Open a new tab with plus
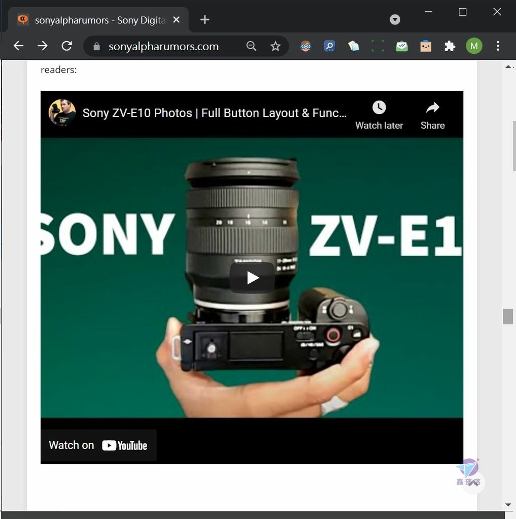This screenshot has width=516, height=519. click(x=205, y=20)
